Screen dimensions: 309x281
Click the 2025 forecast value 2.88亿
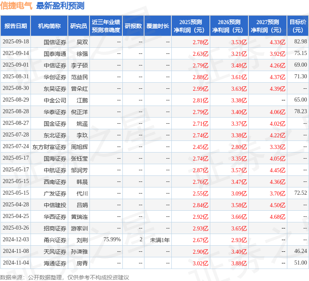click(x=200, y=77)
